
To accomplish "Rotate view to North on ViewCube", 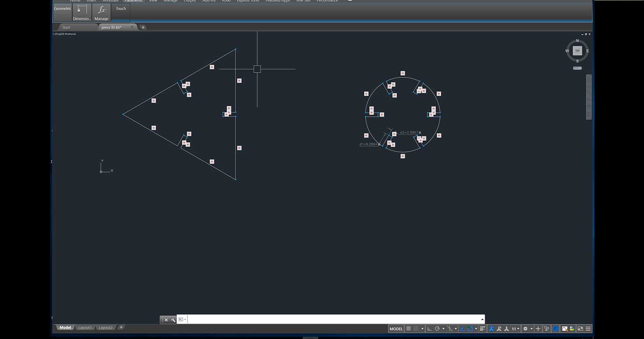I will point(577,41).
